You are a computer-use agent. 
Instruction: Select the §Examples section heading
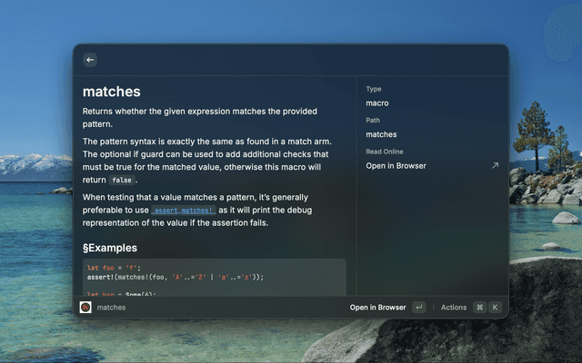pyautogui.click(x=110, y=248)
